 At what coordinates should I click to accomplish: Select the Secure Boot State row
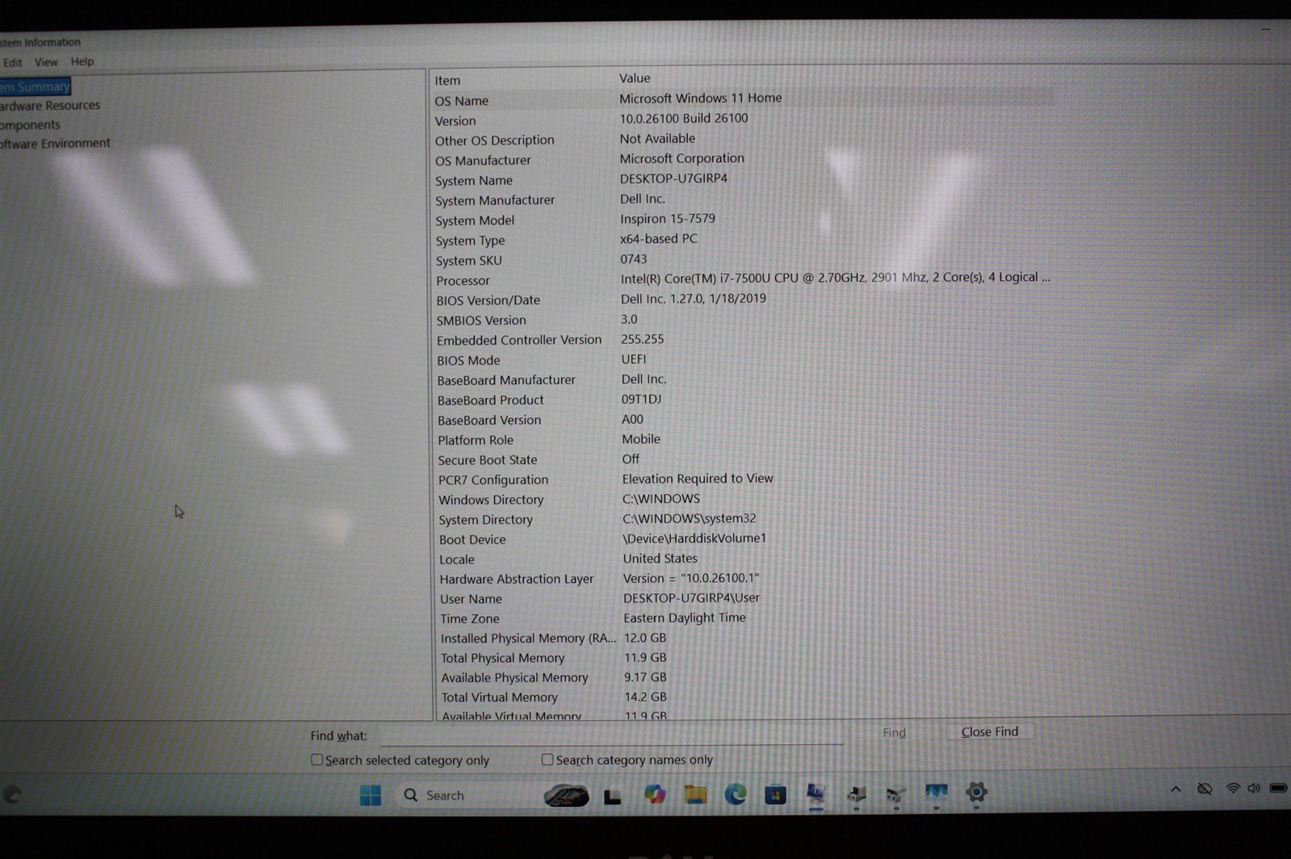(743, 459)
